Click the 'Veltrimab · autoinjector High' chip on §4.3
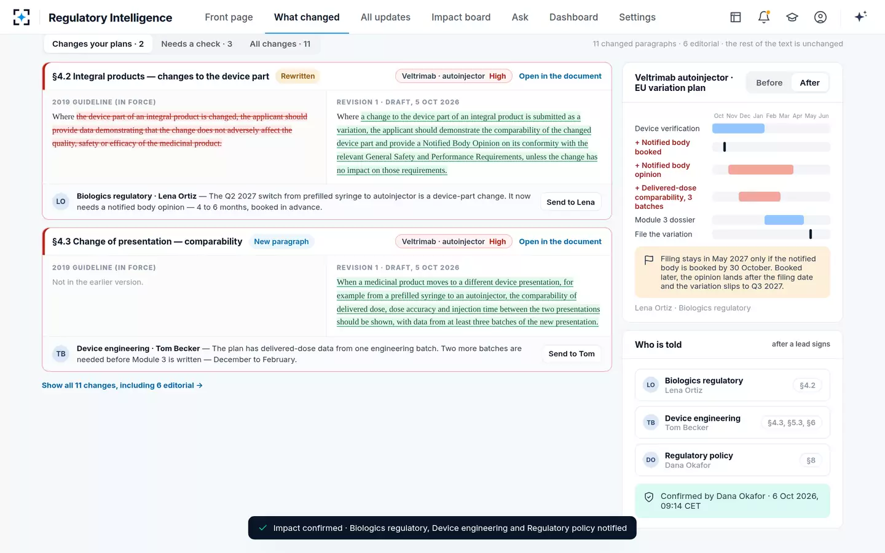The image size is (885, 553). point(454,242)
